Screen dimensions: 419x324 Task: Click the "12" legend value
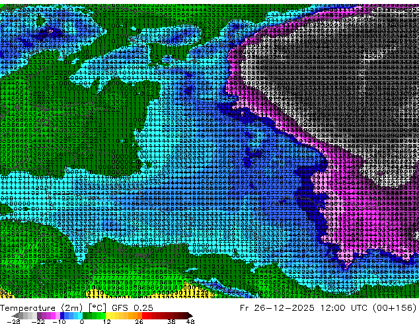(107, 321)
